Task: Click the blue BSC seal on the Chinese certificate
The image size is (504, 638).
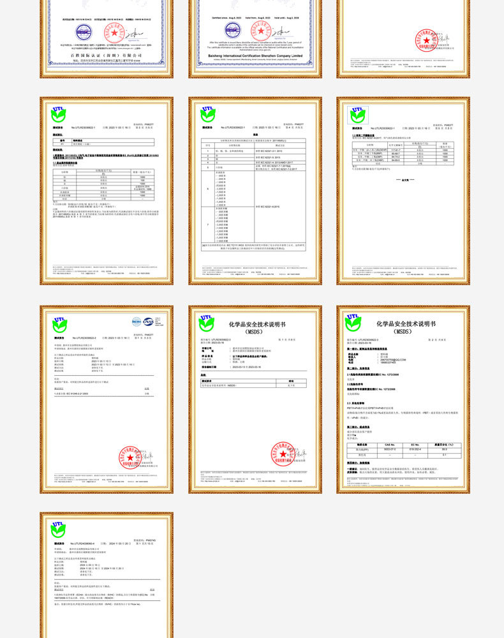Action: [84, 32]
